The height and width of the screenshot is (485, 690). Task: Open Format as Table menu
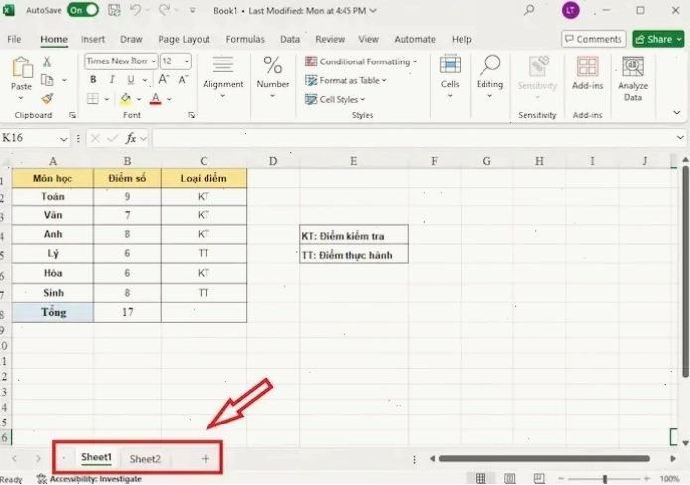pos(345,80)
